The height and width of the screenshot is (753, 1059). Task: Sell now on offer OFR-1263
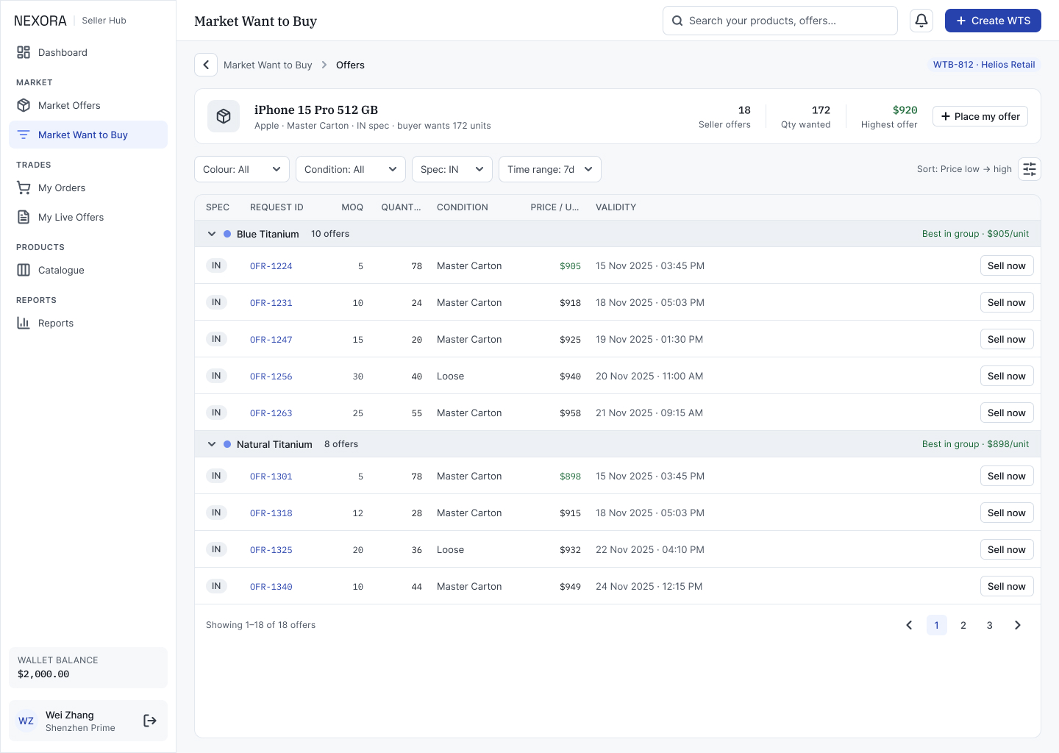1007,413
